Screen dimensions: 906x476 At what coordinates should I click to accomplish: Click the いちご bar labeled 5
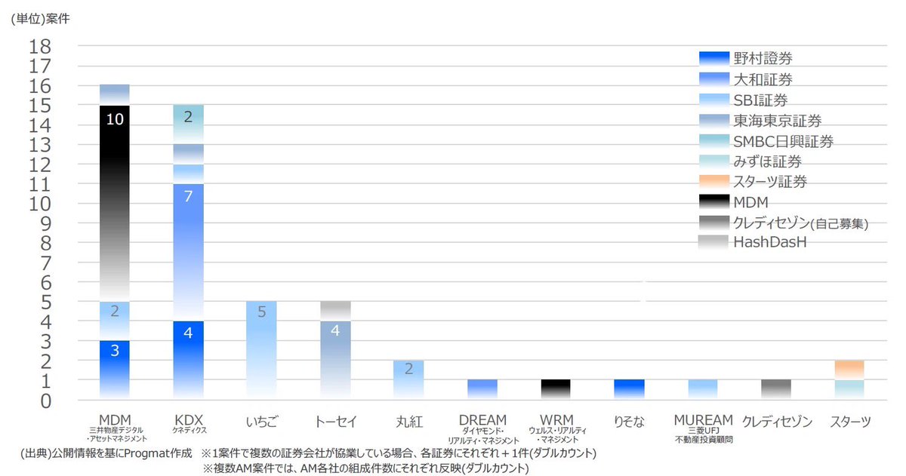(x=261, y=350)
